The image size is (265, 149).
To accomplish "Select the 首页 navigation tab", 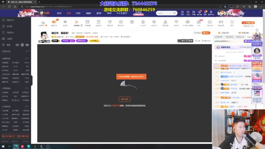I will point(59,13).
